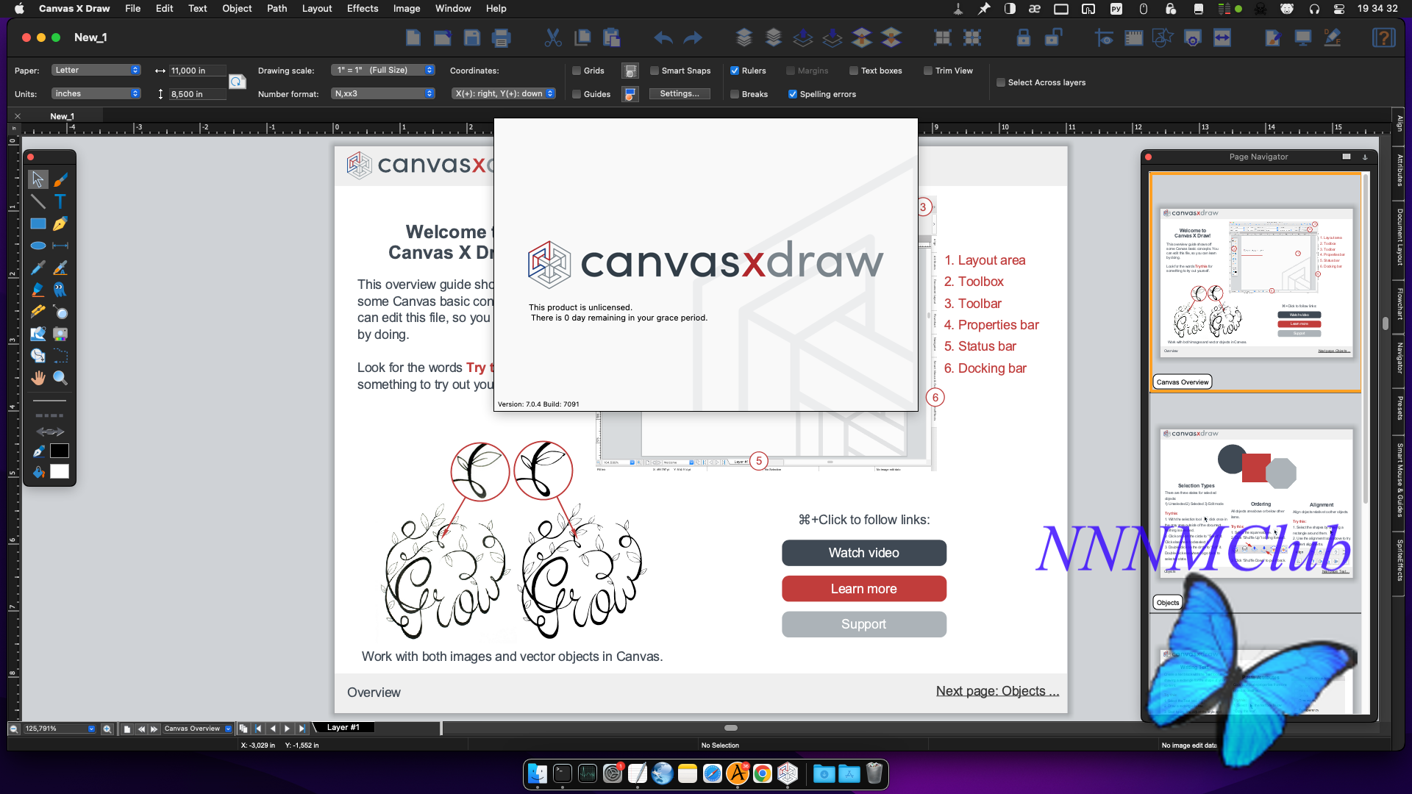Select the Rectangle shape tool

pyautogui.click(x=38, y=223)
